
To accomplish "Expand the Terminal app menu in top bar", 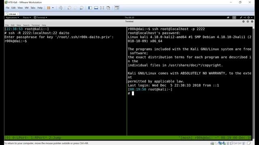I will tap(40, 17).
